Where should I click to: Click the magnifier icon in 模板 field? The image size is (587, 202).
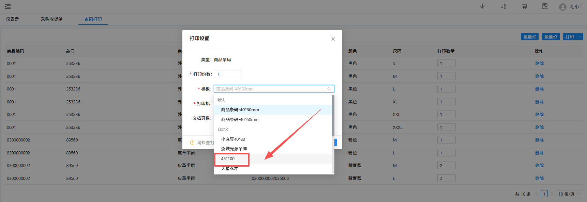tap(329, 89)
